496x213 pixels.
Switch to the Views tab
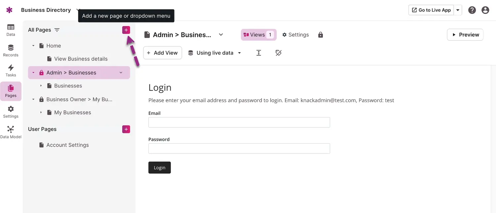click(x=258, y=35)
